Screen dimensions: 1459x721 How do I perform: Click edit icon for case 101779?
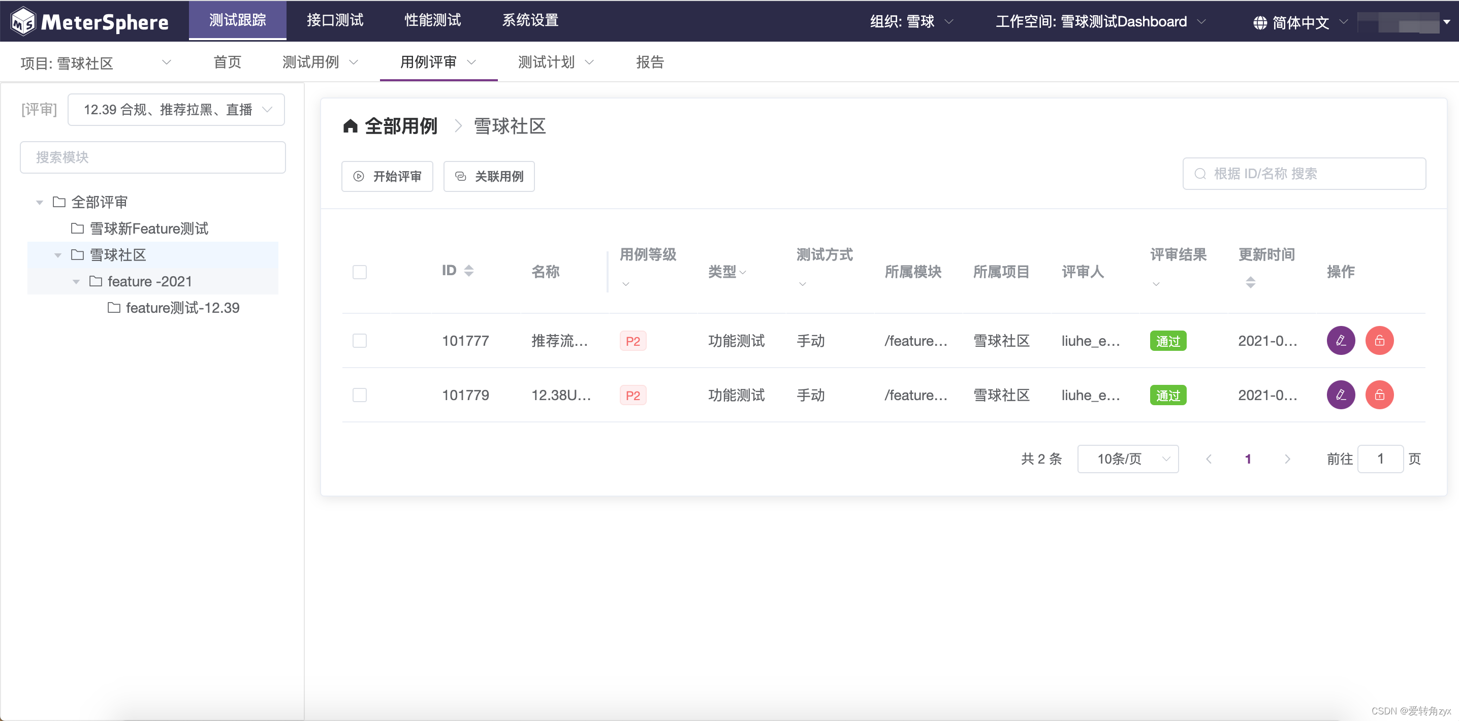pyautogui.click(x=1341, y=395)
